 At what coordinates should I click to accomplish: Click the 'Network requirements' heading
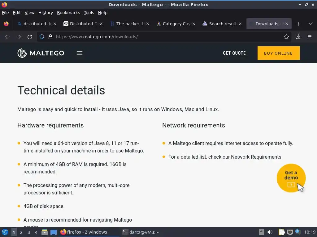click(x=193, y=125)
